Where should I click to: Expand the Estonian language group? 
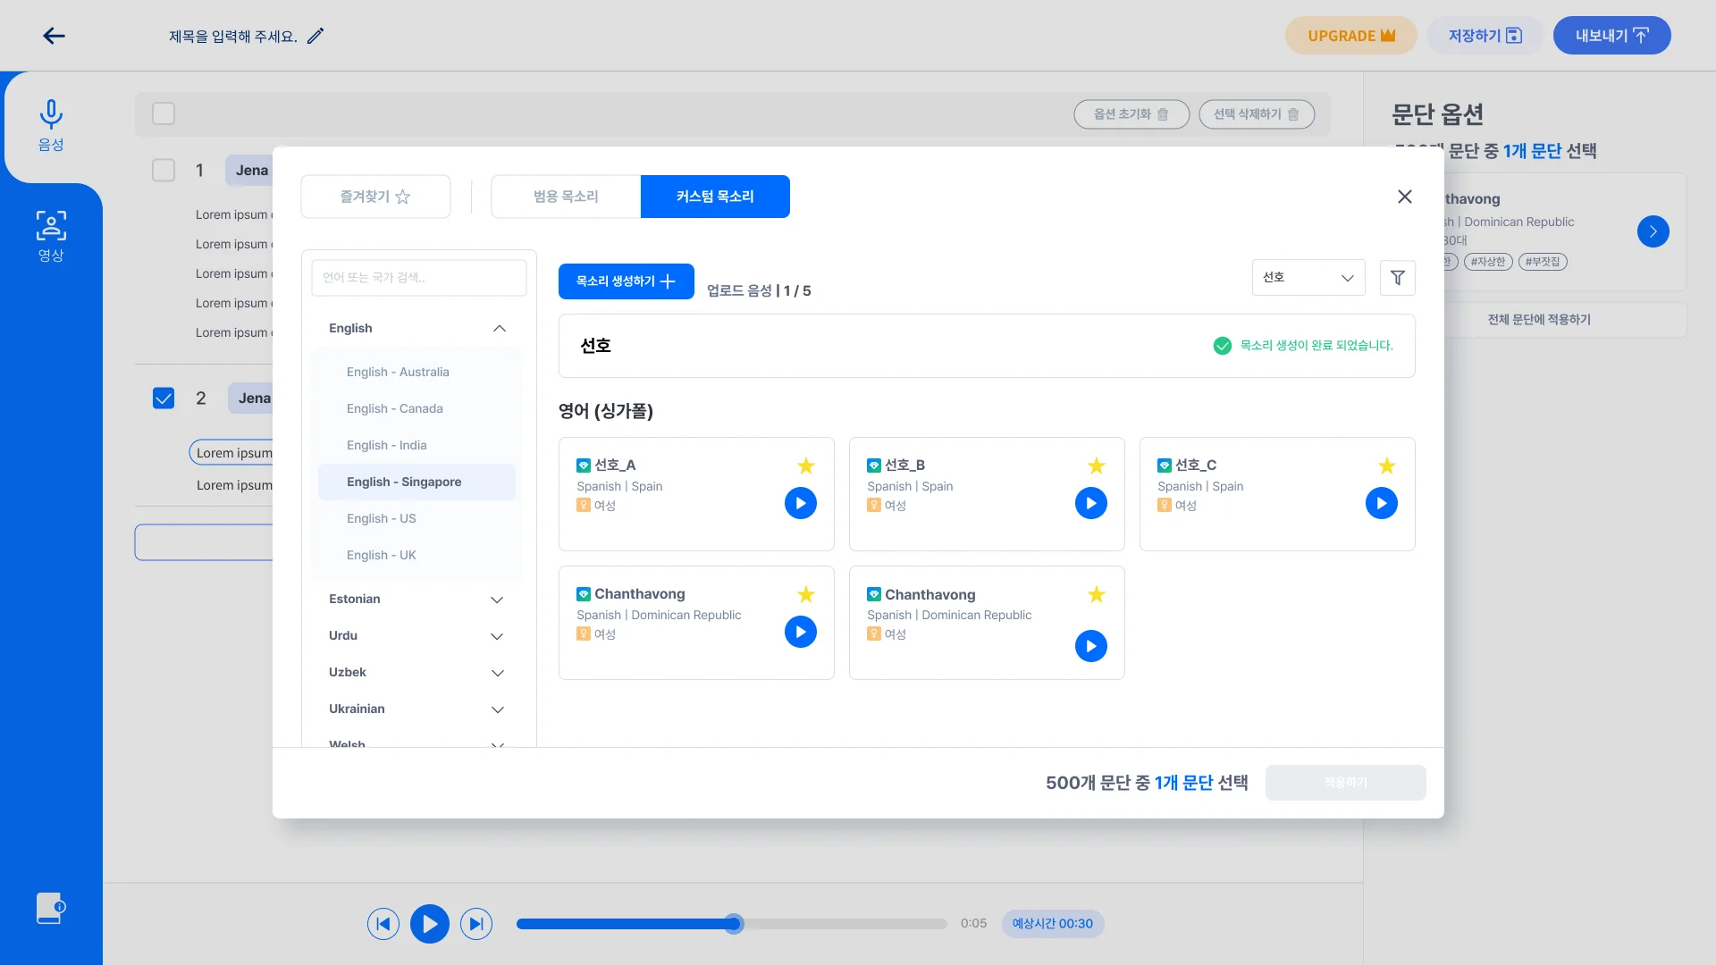coord(497,600)
